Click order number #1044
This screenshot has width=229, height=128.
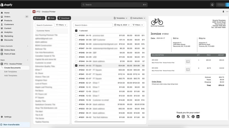pyautogui.click(x=82, y=61)
